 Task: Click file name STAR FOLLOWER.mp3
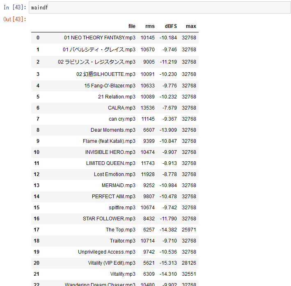point(109,219)
